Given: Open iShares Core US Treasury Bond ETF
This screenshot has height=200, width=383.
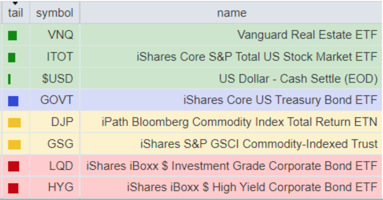Looking at the screenshot, I should 231,100.
